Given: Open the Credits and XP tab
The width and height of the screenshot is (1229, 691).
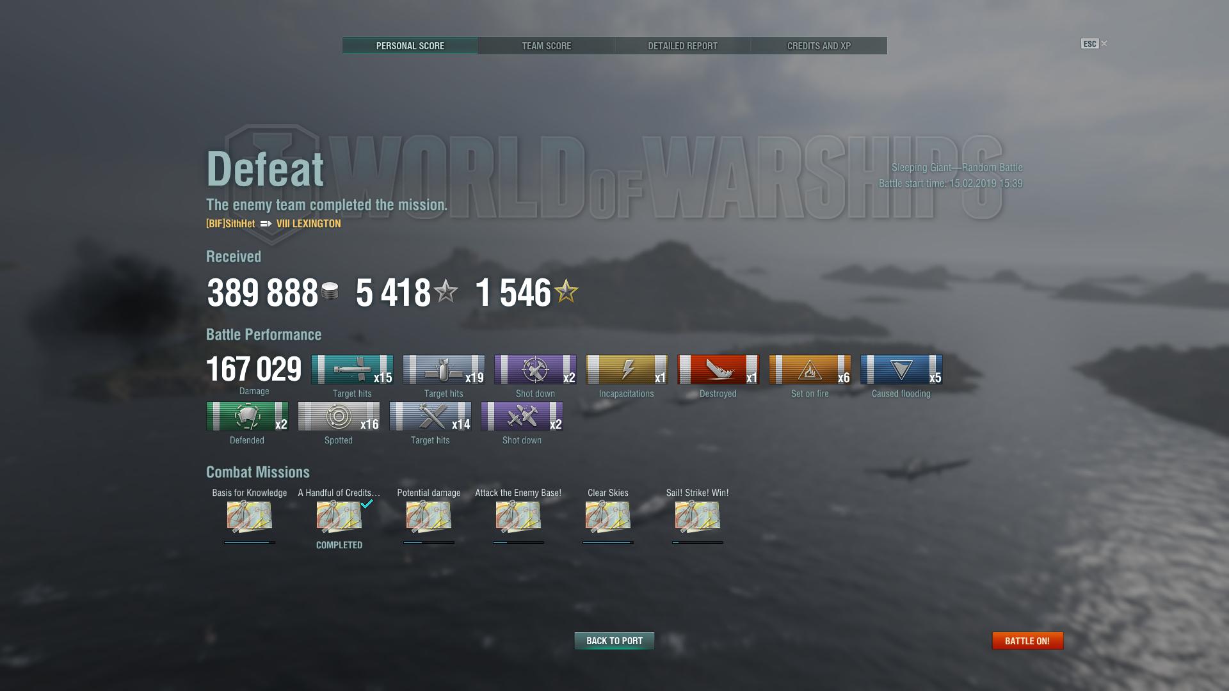Looking at the screenshot, I should [x=819, y=46].
